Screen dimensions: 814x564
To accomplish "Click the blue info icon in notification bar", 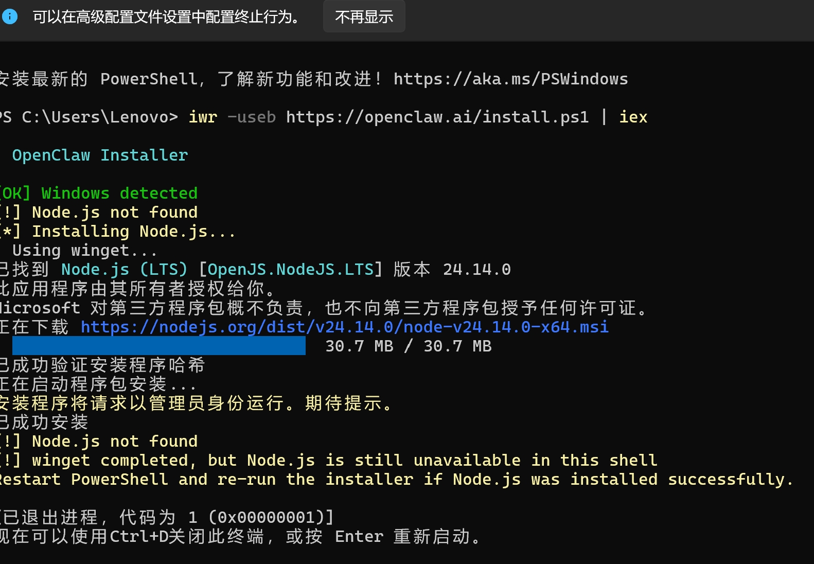I will click(10, 16).
